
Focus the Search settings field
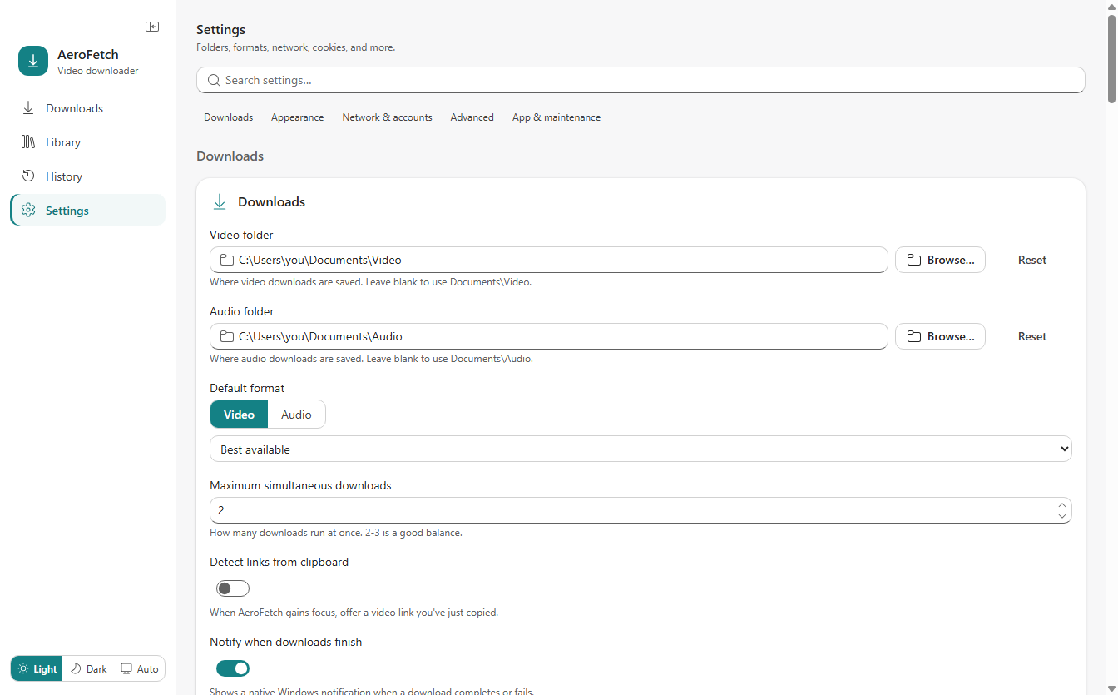(641, 80)
